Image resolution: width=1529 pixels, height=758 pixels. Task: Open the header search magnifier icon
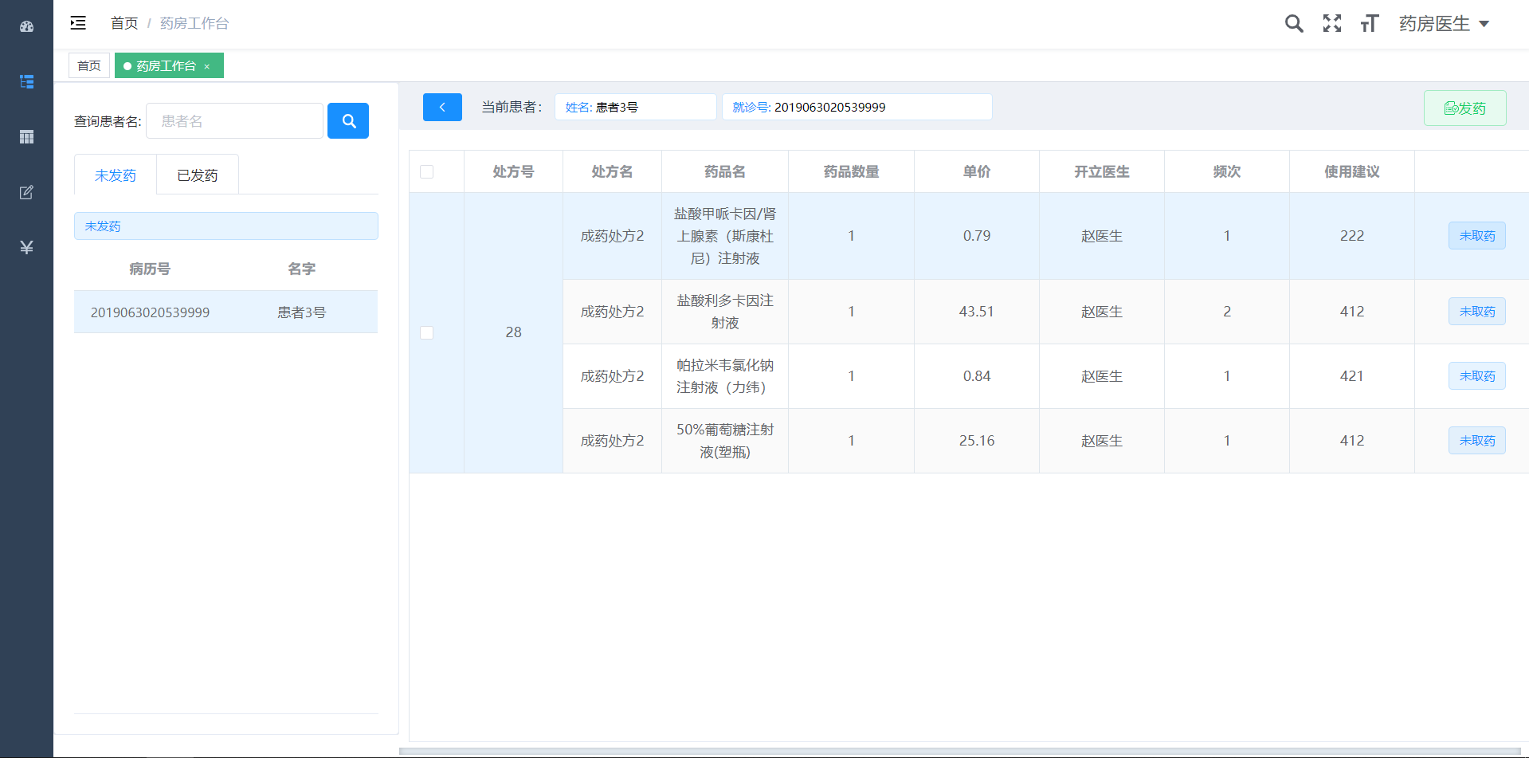coord(1294,24)
